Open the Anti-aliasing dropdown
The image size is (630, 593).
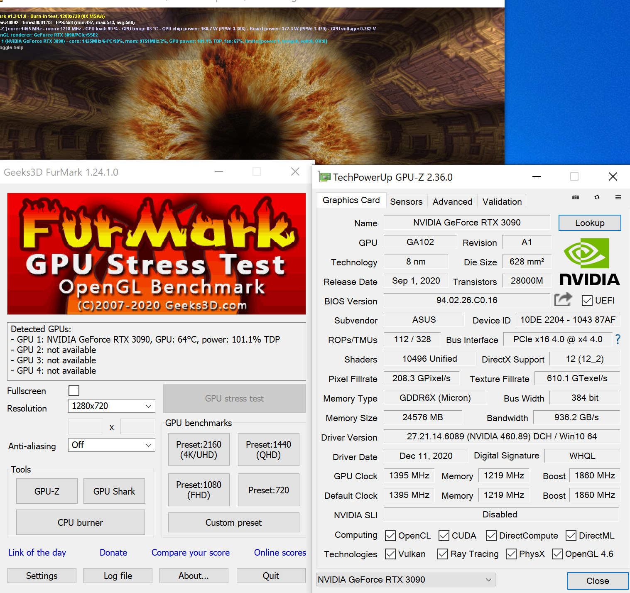click(111, 445)
